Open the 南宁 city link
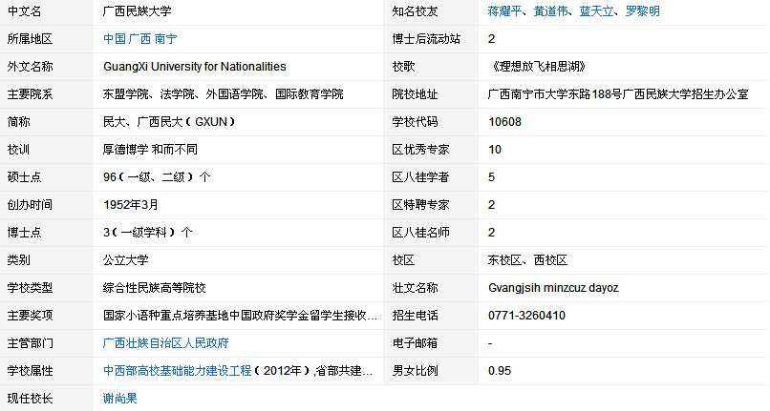 165,39
